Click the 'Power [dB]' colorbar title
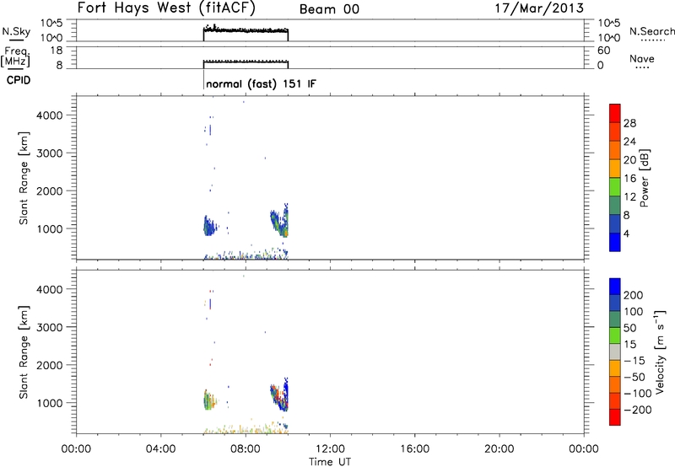This screenshot has height=467, width=675. [x=645, y=178]
